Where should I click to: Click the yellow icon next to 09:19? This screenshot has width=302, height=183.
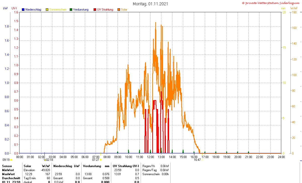(x=11, y=160)
